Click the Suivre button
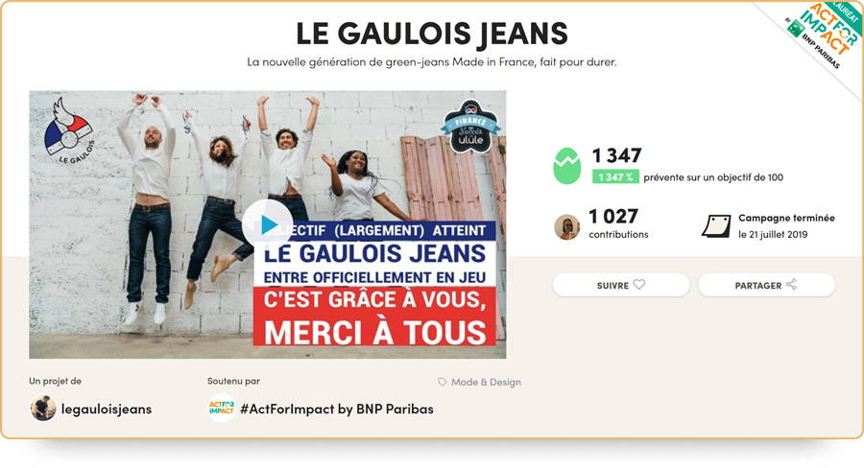 click(x=621, y=285)
